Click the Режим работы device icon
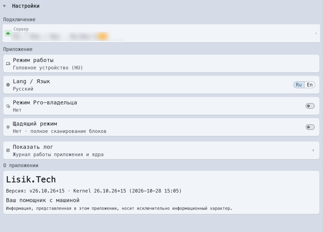Screen dimensions: 323x232 point(8,64)
